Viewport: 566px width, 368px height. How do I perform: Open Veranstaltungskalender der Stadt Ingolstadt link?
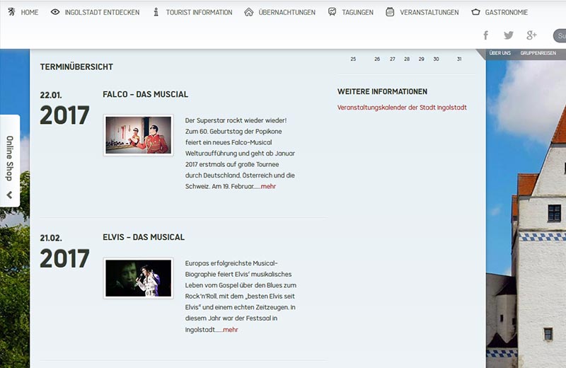pos(402,108)
